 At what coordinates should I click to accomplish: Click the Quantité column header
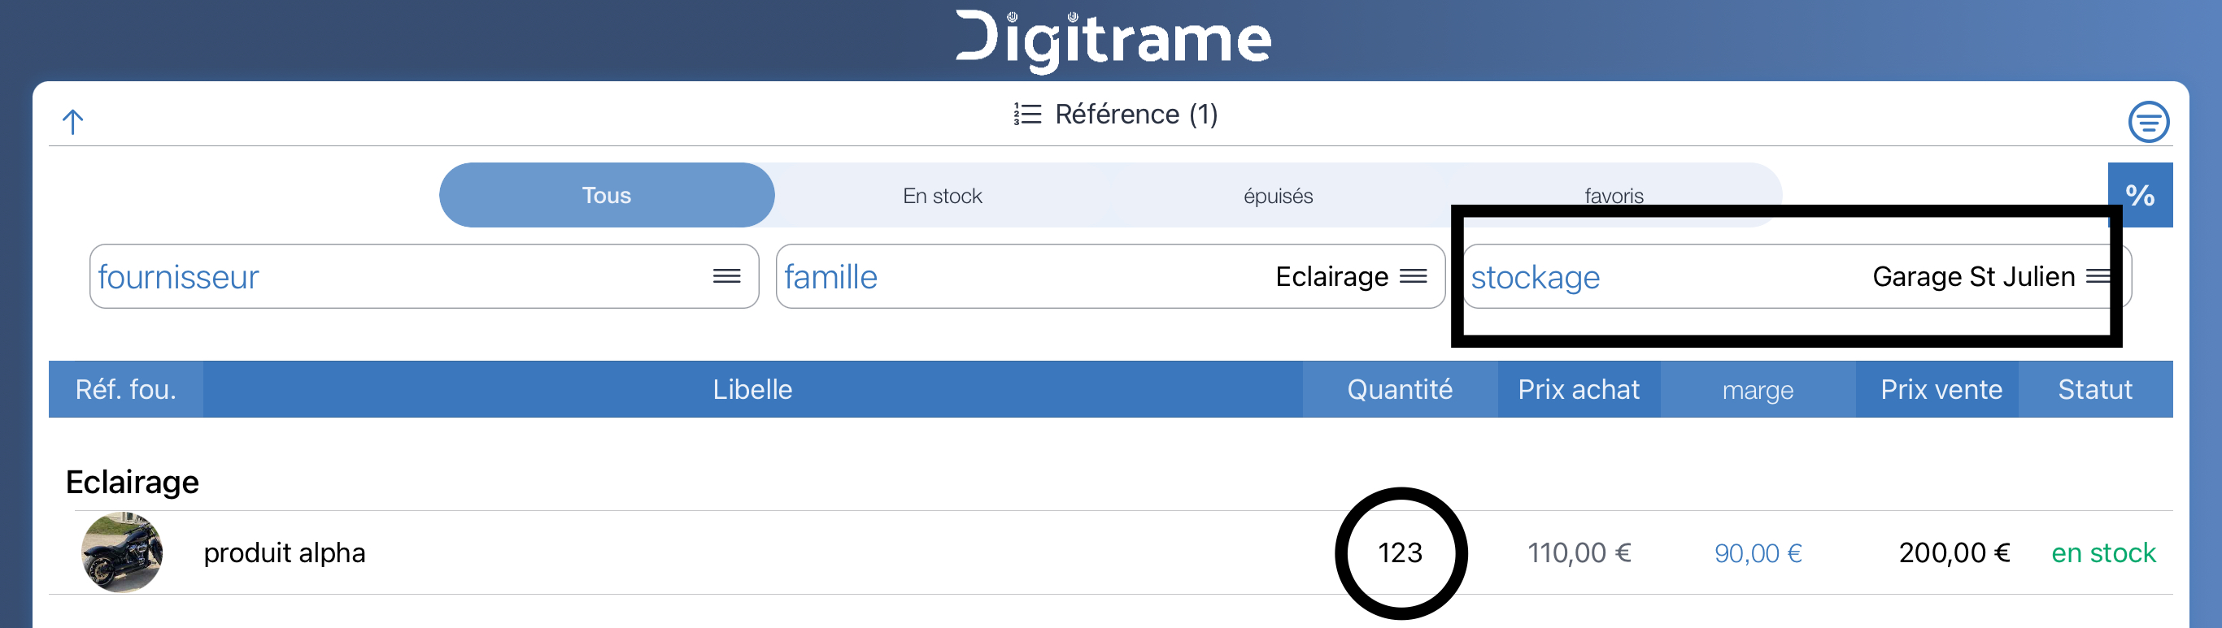1399,389
